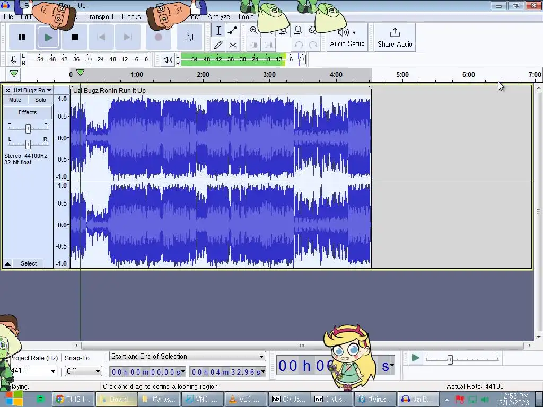543x407 pixels.
Task: Toggle the Loop playback button
Action: click(189, 37)
